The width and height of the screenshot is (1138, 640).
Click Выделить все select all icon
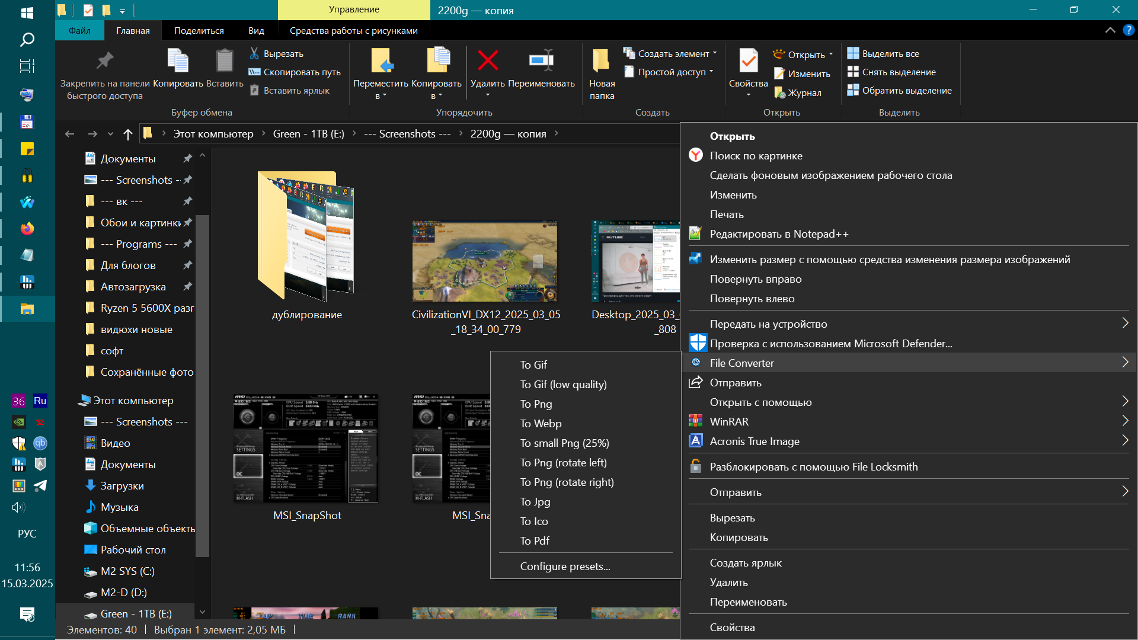pos(853,53)
